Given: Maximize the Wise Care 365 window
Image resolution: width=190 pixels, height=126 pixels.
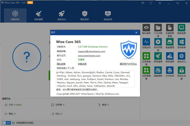Looking at the screenshot, I should (178, 3).
